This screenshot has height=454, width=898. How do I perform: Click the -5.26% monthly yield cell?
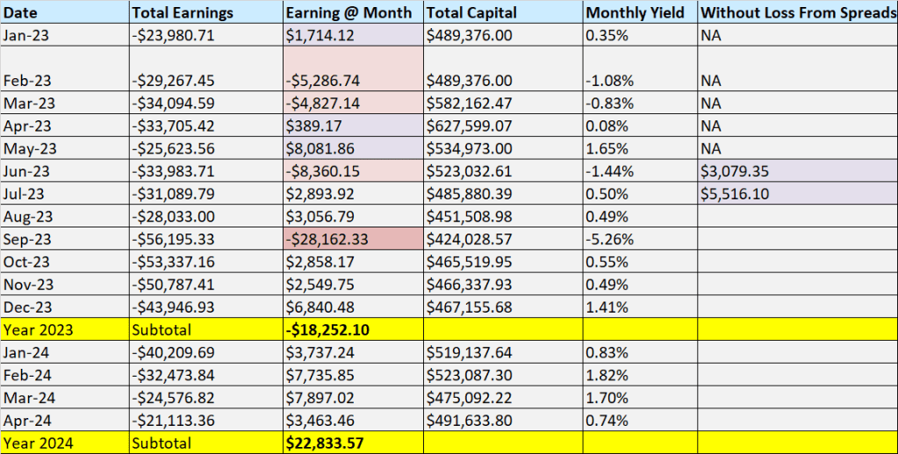coord(640,240)
